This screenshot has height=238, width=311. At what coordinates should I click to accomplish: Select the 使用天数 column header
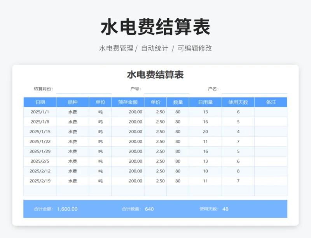[238, 102]
